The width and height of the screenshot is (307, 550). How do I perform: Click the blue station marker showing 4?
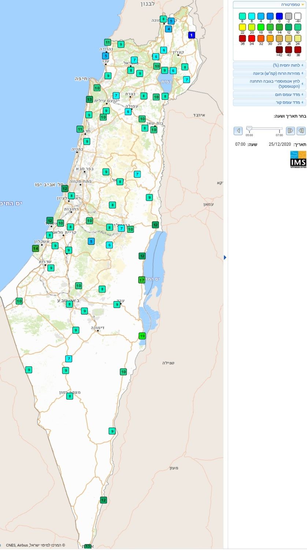click(x=168, y=29)
